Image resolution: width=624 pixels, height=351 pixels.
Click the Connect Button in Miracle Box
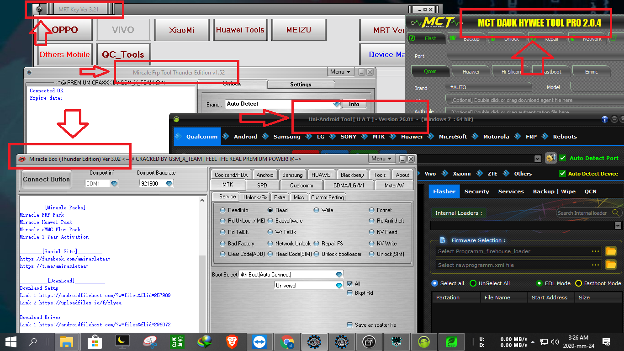(x=47, y=179)
